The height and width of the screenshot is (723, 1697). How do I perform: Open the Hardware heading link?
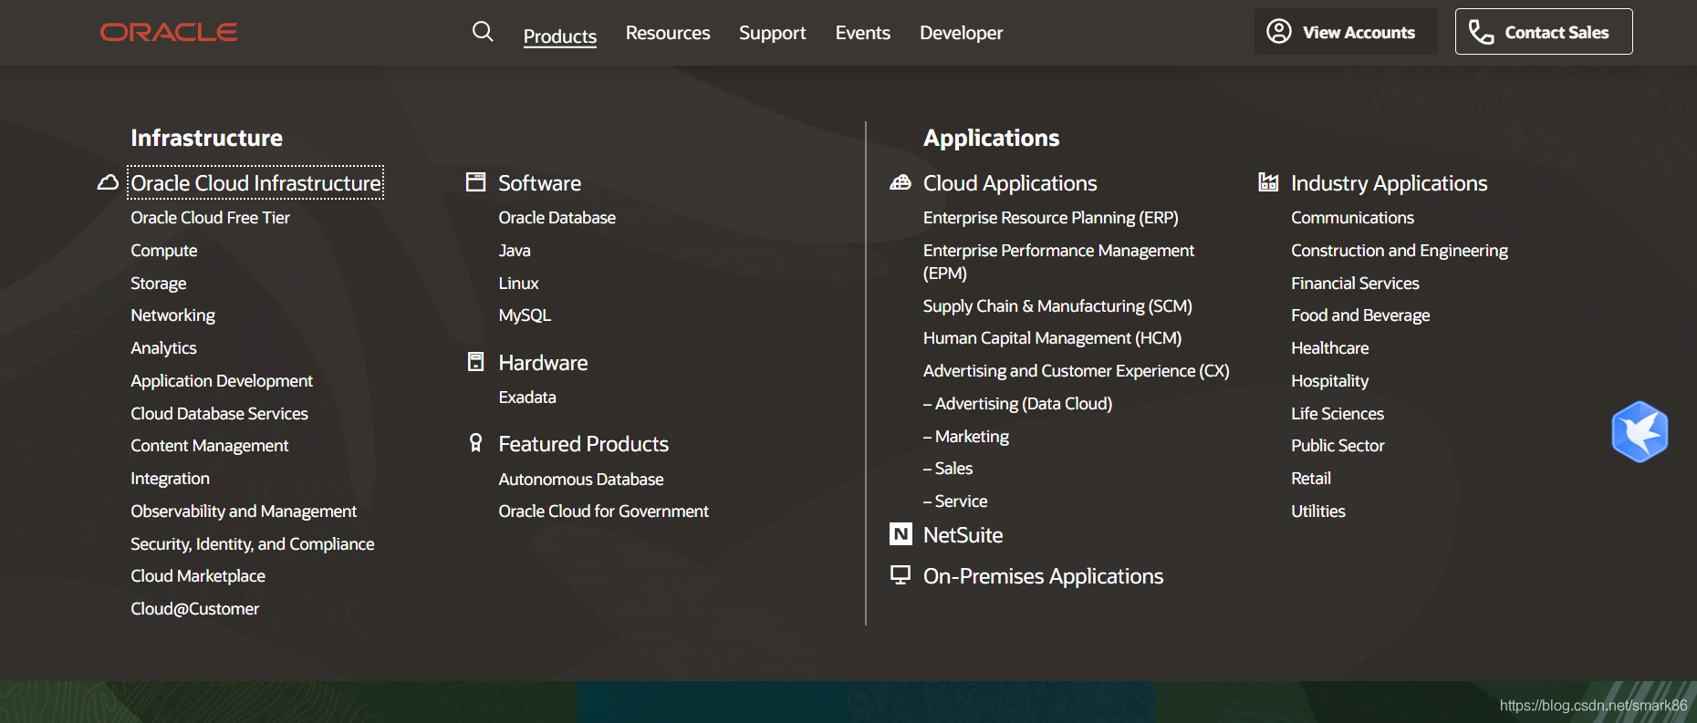(x=543, y=363)
